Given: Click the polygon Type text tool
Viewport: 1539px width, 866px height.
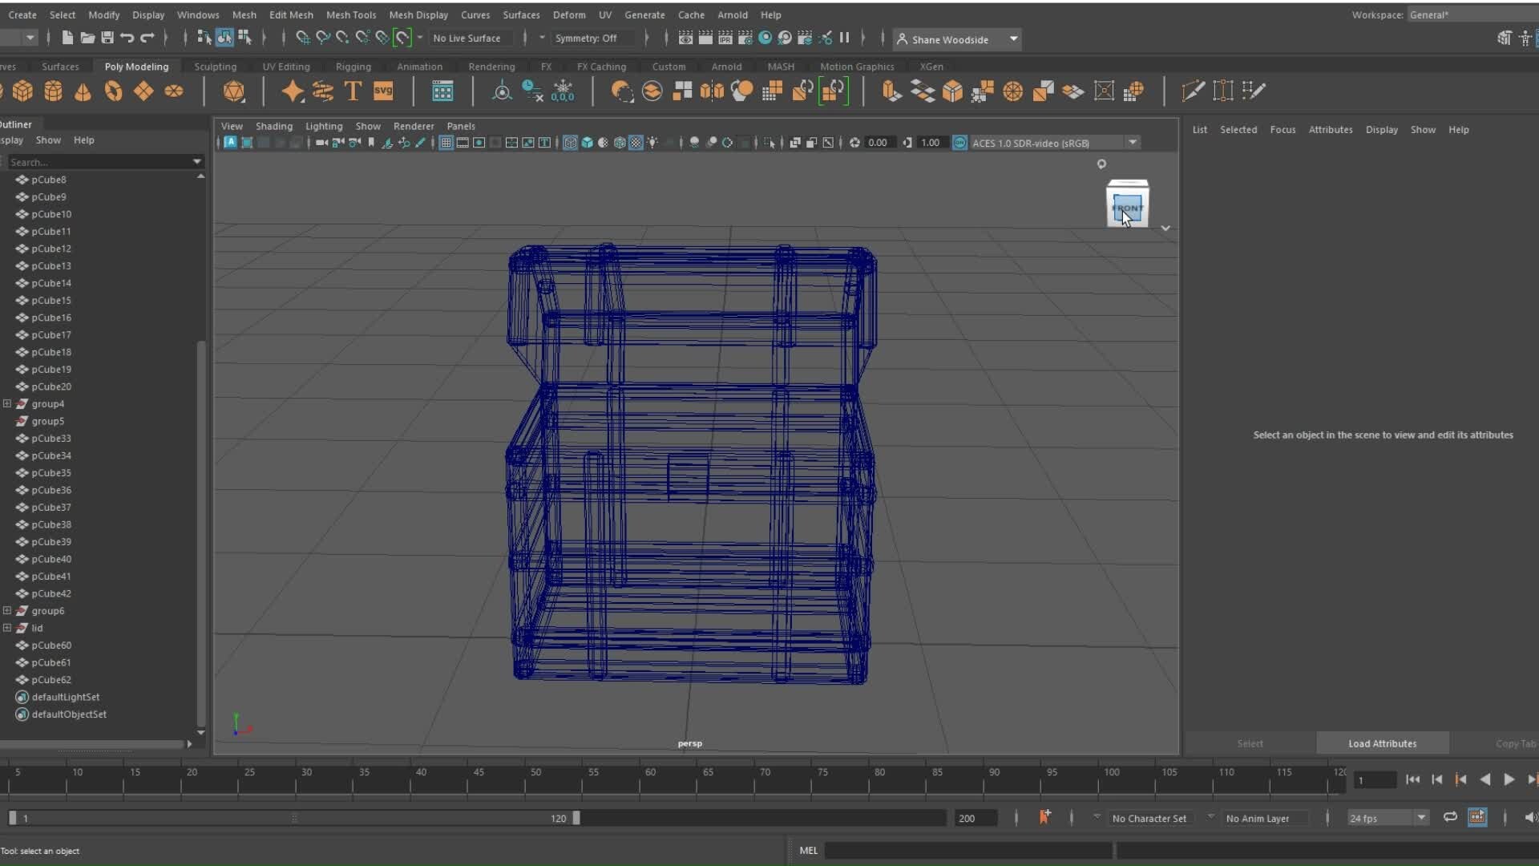Looking at the screenshot, I should click(x=353, y=91).
